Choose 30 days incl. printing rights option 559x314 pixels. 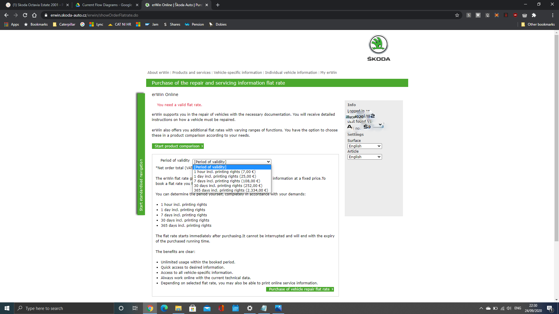click(228, 186)
